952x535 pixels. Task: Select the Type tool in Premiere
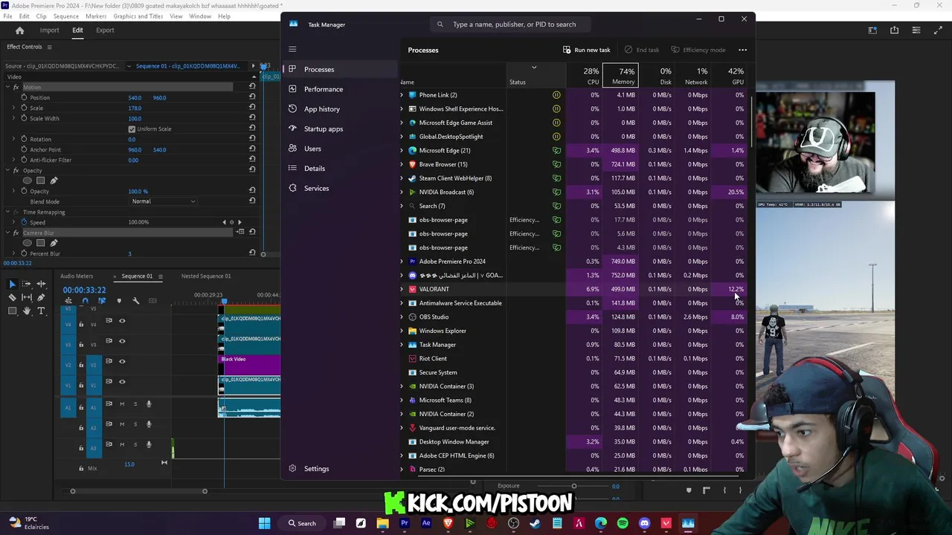41,311
